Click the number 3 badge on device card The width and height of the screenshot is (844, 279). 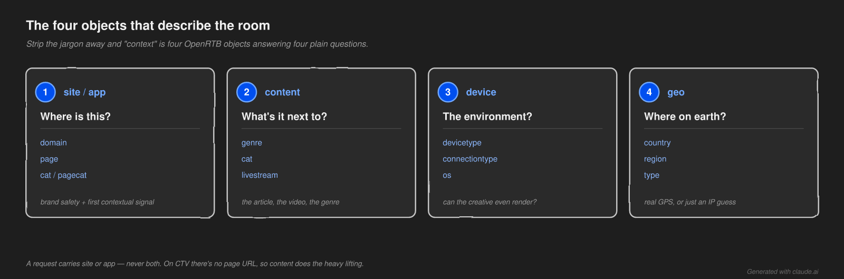(448, 92)
